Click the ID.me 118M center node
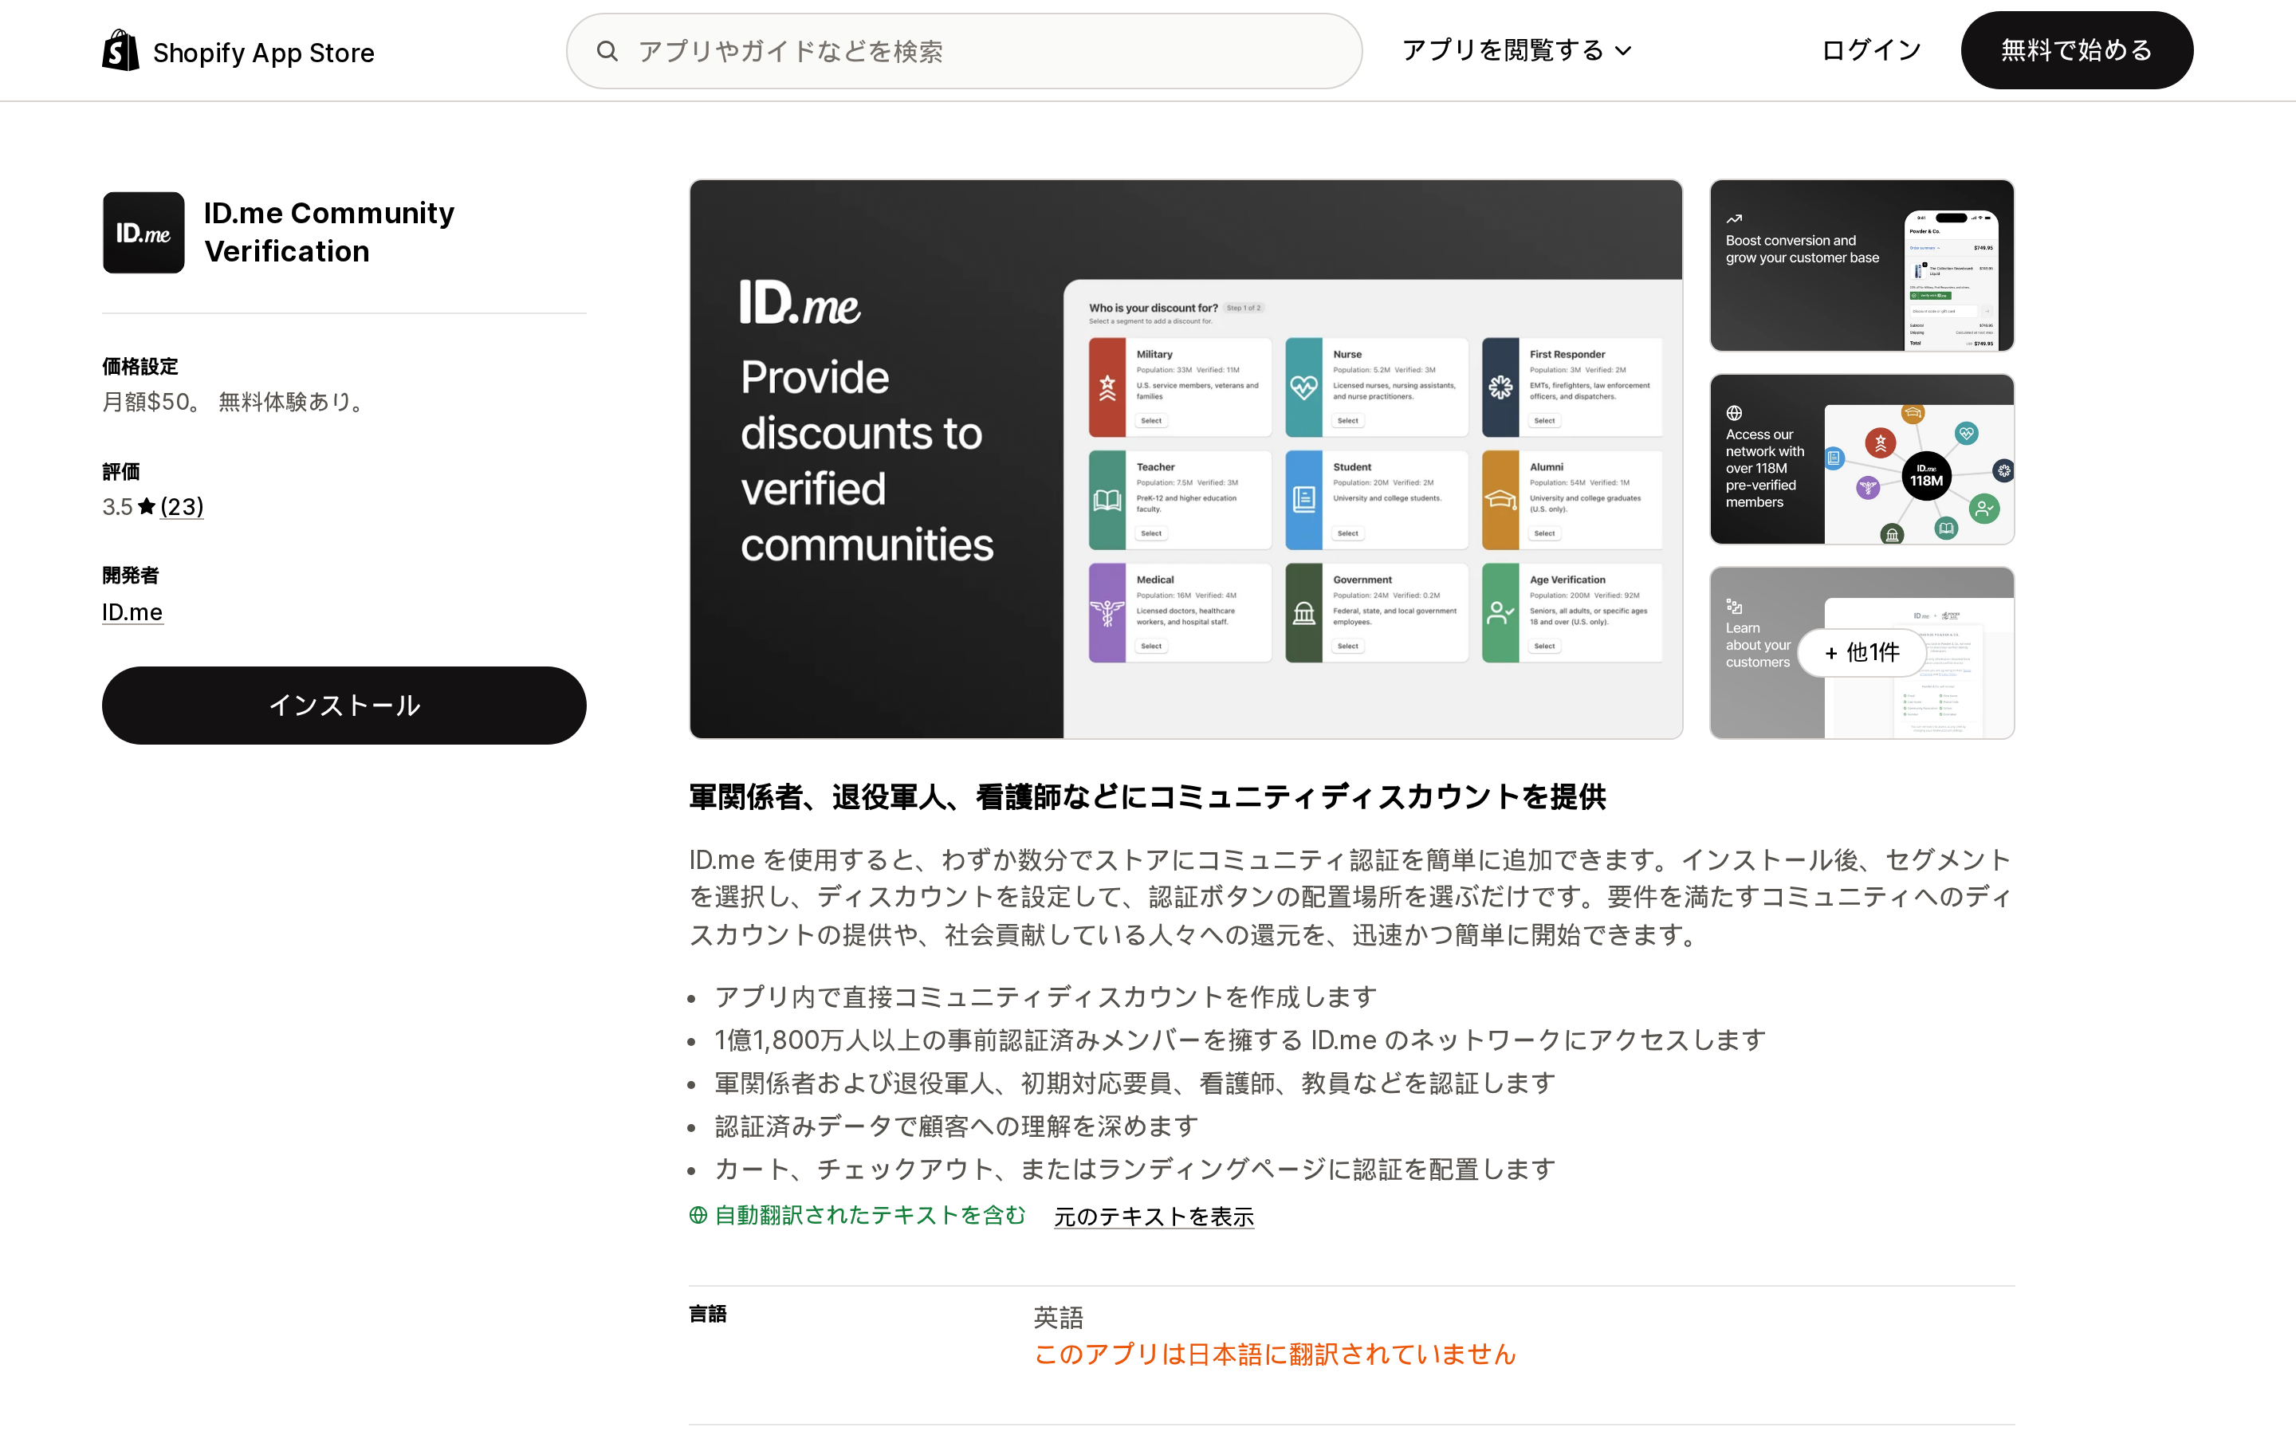The height and width of the screenshot is (1435, 2296). [x=1927, y=475]
